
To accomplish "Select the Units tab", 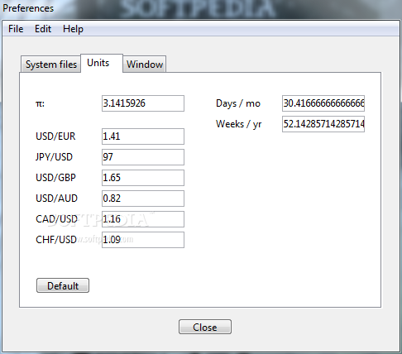I will coord(102,63).
